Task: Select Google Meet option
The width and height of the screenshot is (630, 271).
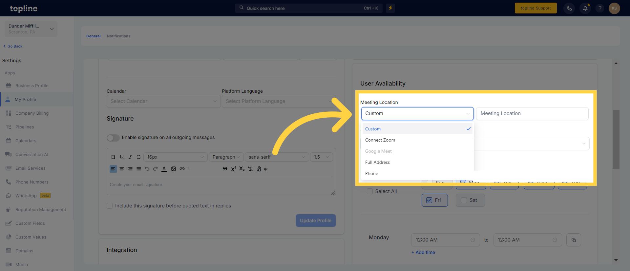Action: (417, 151)
